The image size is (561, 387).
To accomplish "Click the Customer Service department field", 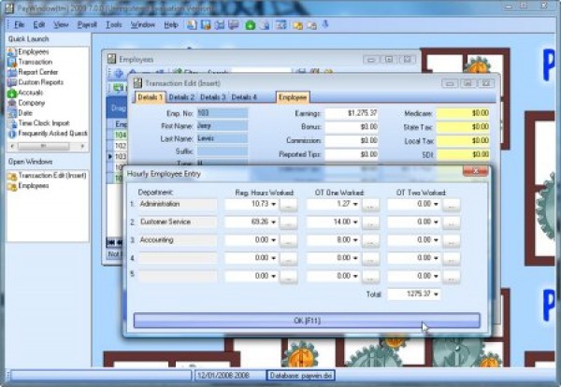I will [x=178, y=222].
